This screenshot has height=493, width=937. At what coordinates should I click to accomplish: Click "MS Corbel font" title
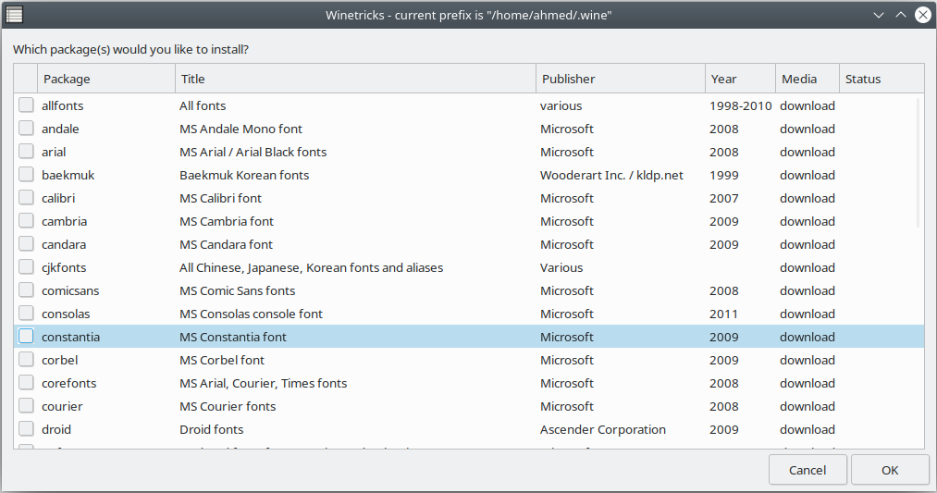pos(222,360)
